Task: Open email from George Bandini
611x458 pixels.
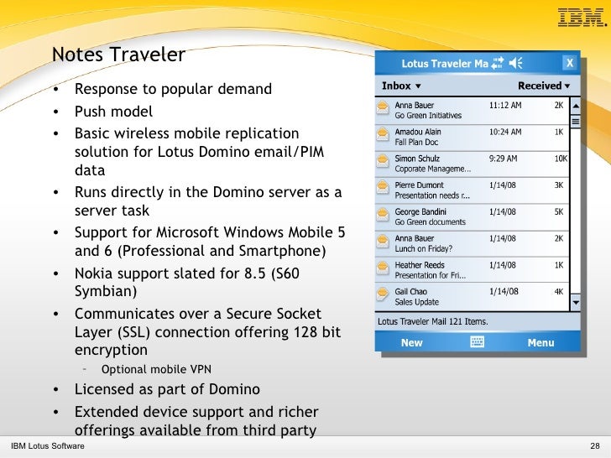Action: (x=420, y=212)
